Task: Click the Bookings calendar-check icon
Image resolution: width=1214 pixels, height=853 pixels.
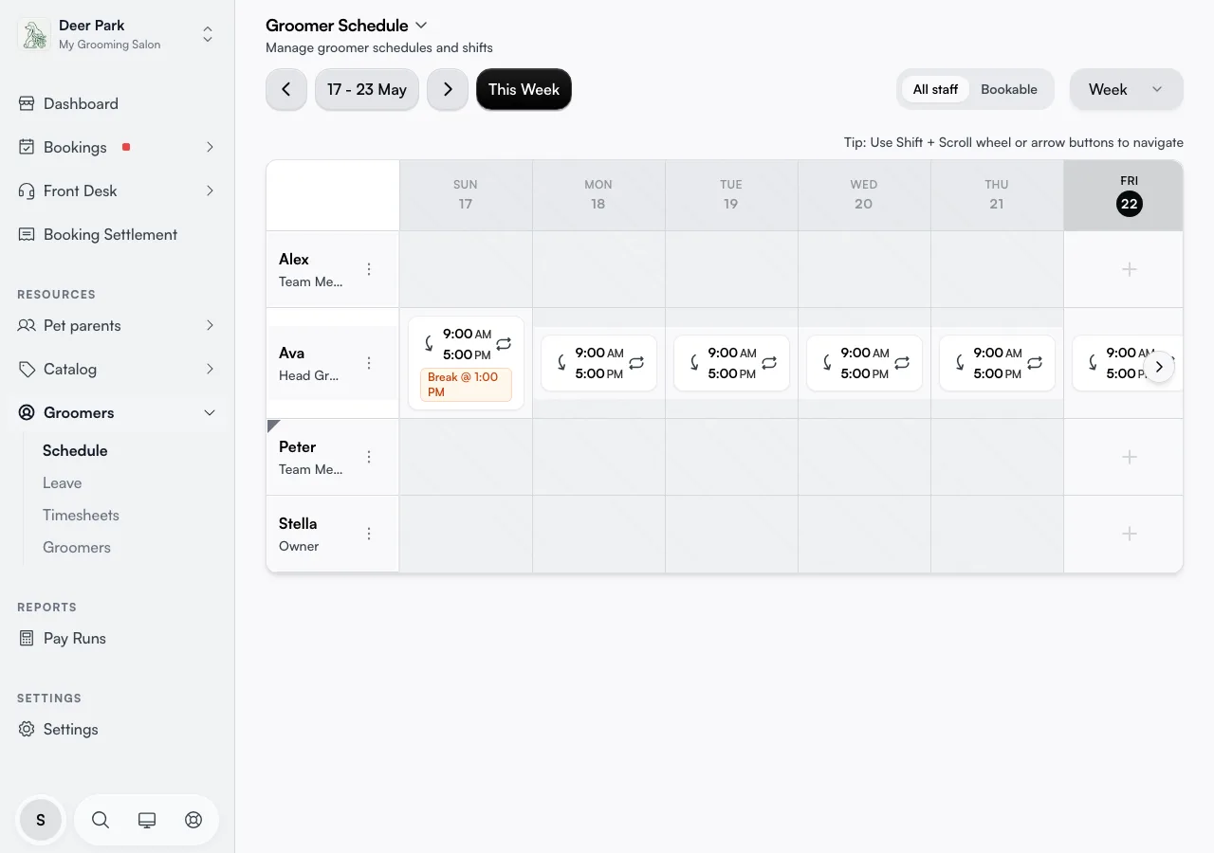Action: click(27, 148)
